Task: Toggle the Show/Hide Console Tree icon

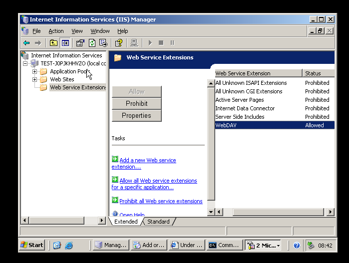Action: tap(65, 43)
